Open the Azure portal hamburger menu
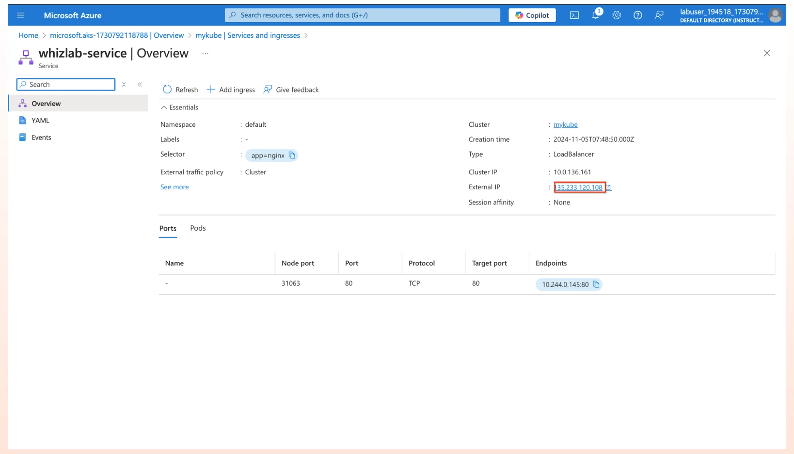Screen dimensions: 794x454 pos(21,15)
